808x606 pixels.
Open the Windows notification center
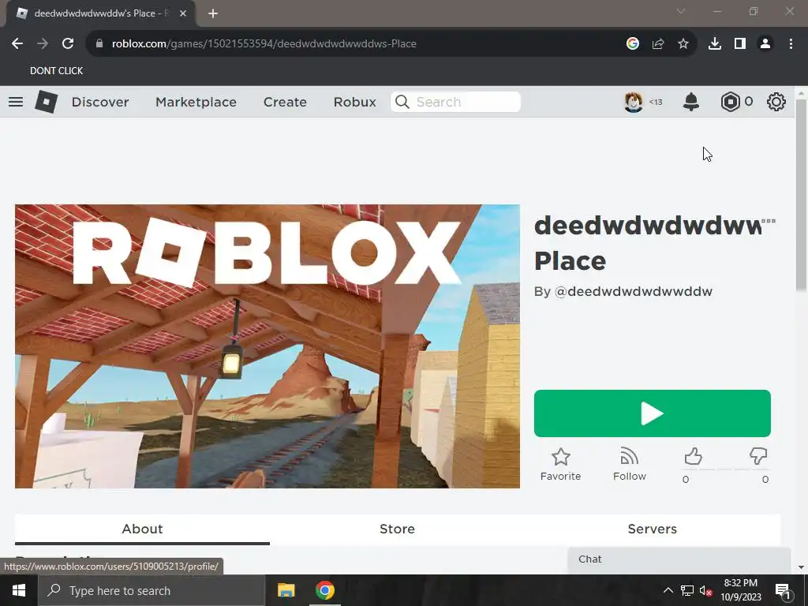782,590
